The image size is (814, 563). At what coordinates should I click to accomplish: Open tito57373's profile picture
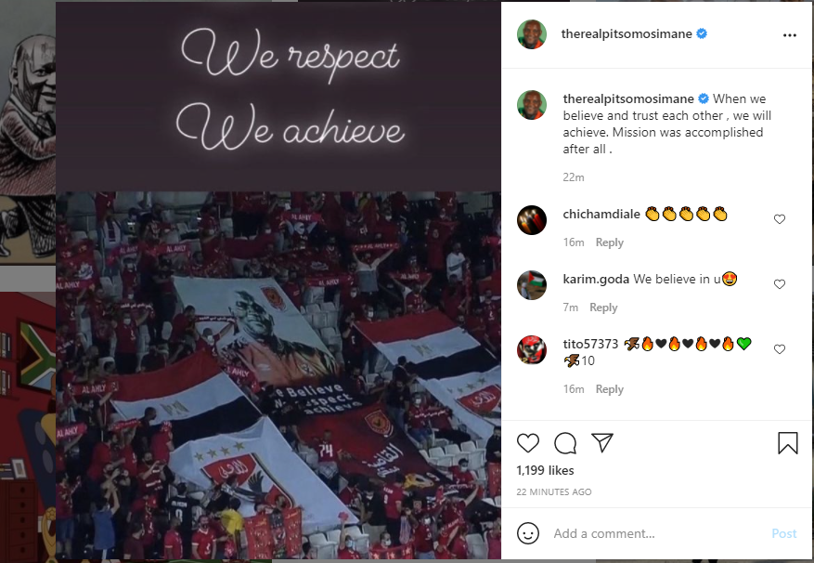(x=532, y=350)
